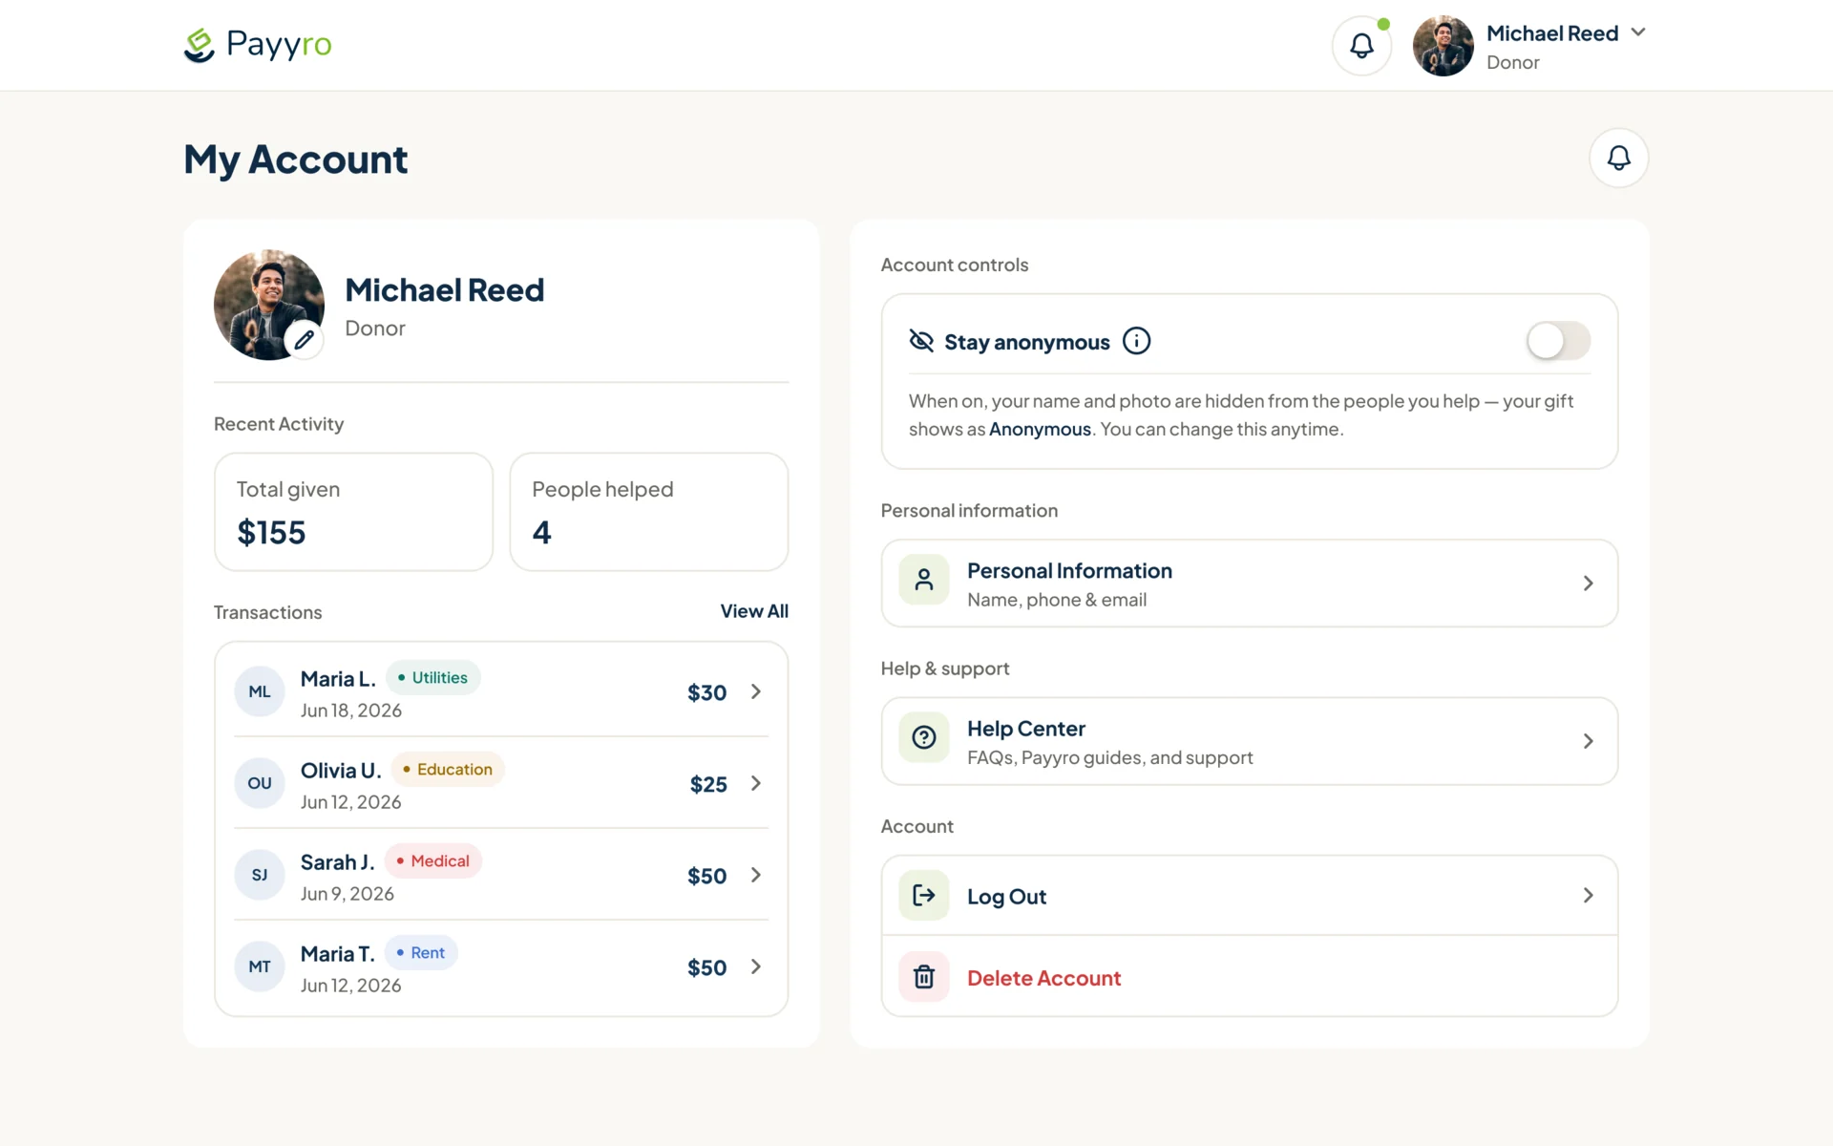Click the crossed-eye Stay anonymous icon
This screenshot has height=1146, width=1833.
point(921,341)
